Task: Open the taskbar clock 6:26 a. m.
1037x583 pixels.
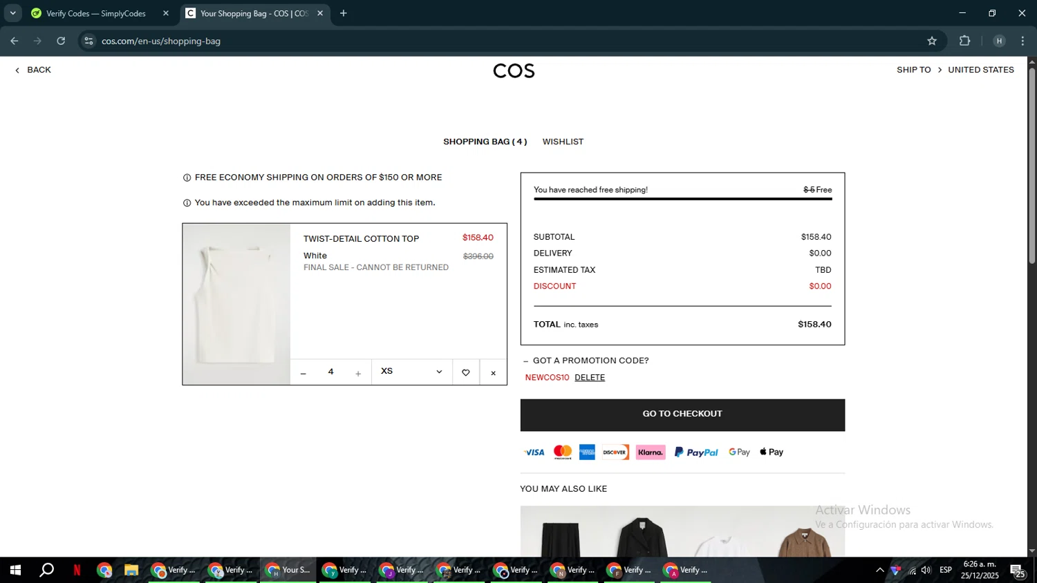Action: 980,570
